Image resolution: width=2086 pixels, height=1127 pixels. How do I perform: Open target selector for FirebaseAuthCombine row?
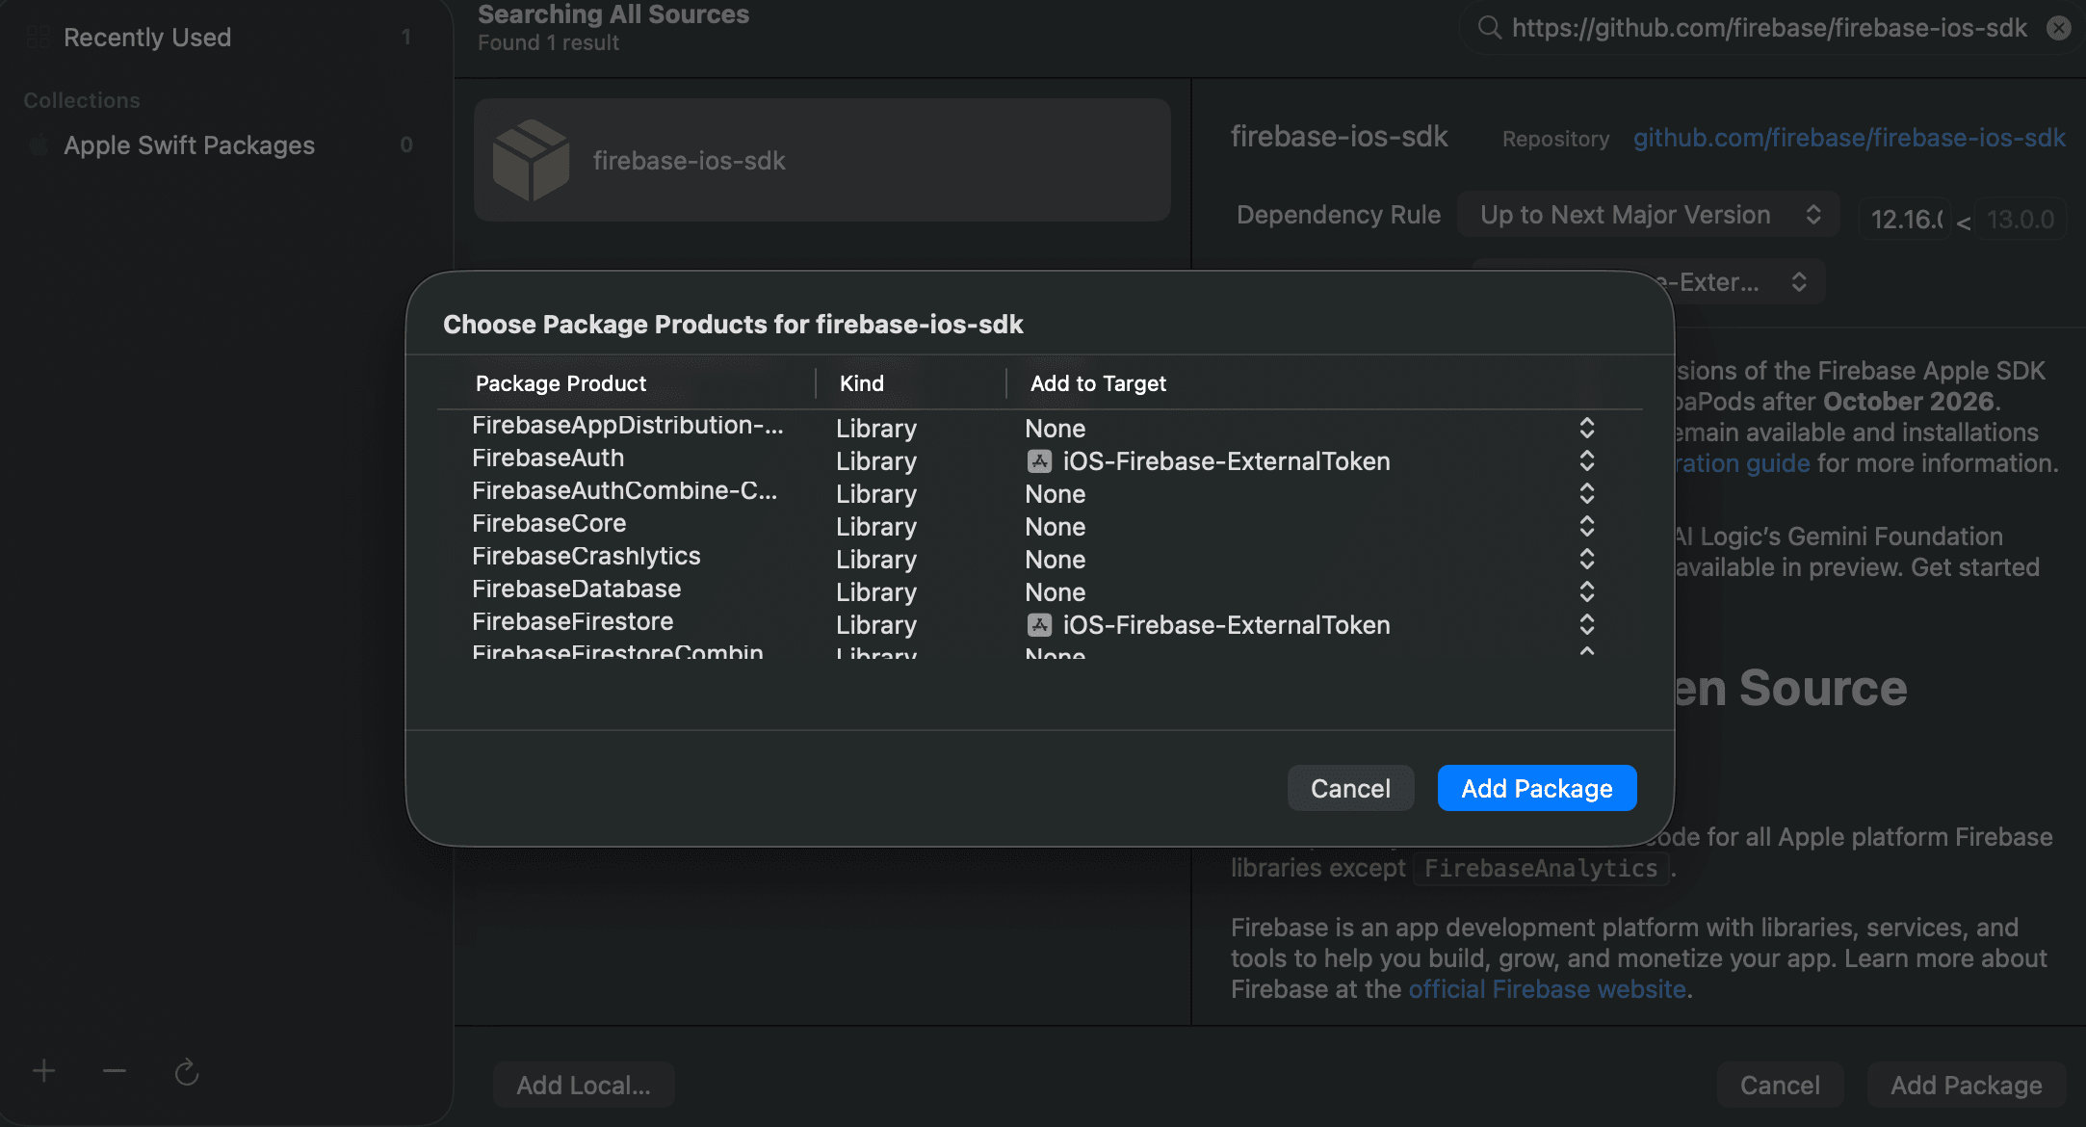click(1587, 493)
